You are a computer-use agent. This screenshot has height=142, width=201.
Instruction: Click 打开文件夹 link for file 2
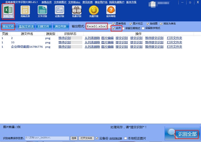pyautogui.click(x=174, y=38)
